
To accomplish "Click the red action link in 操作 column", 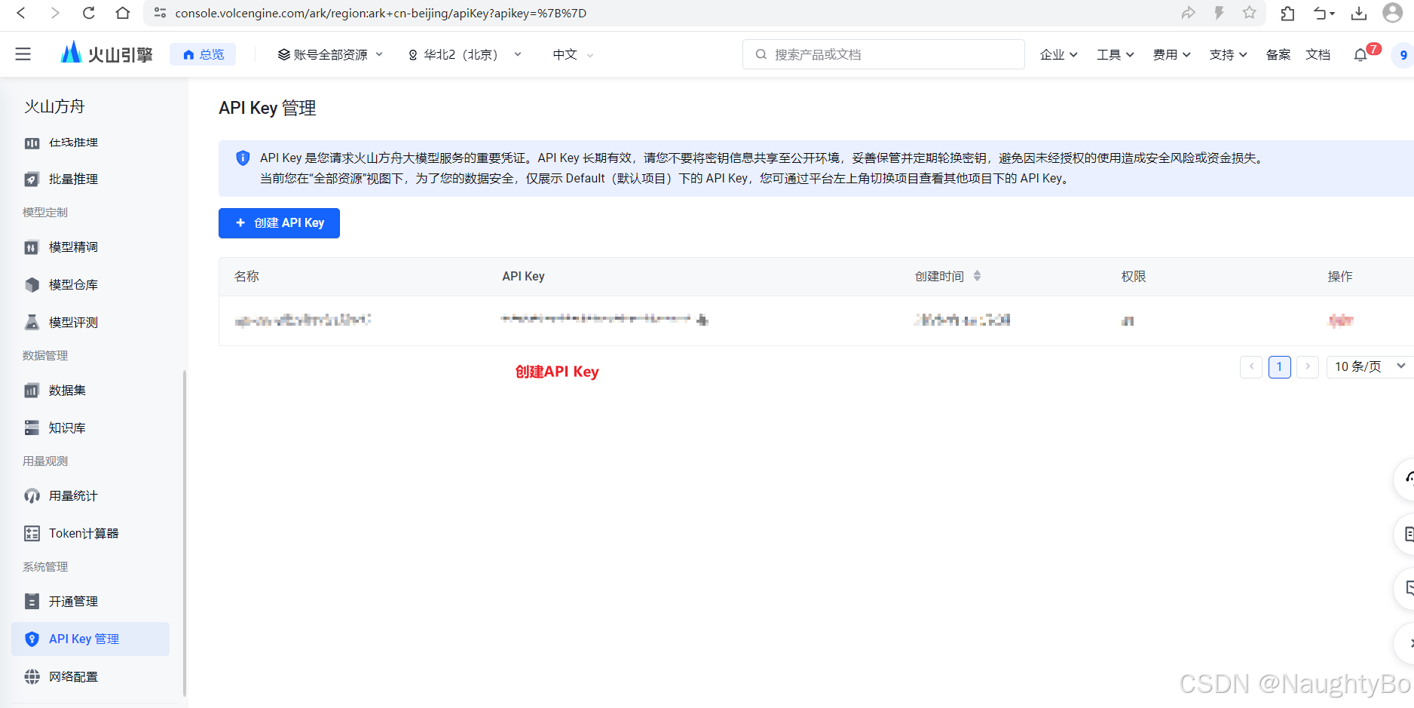I will tap(1340, 320).
